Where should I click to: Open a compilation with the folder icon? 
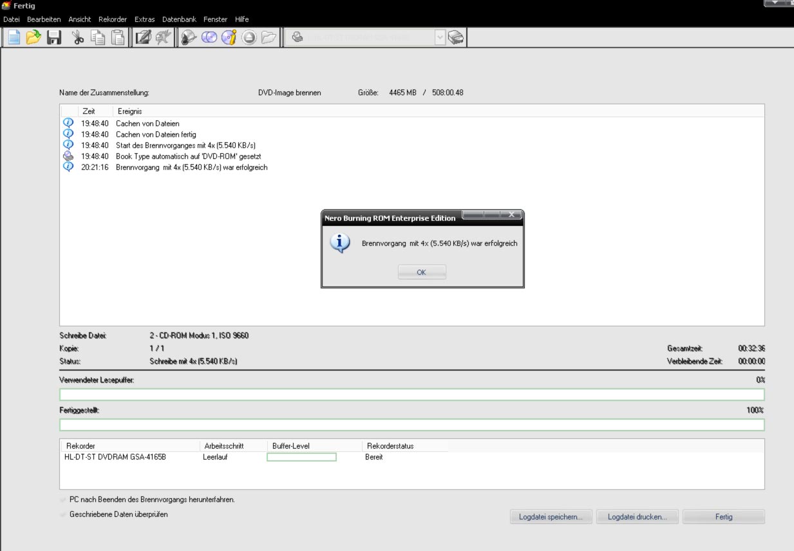point(33,37)
